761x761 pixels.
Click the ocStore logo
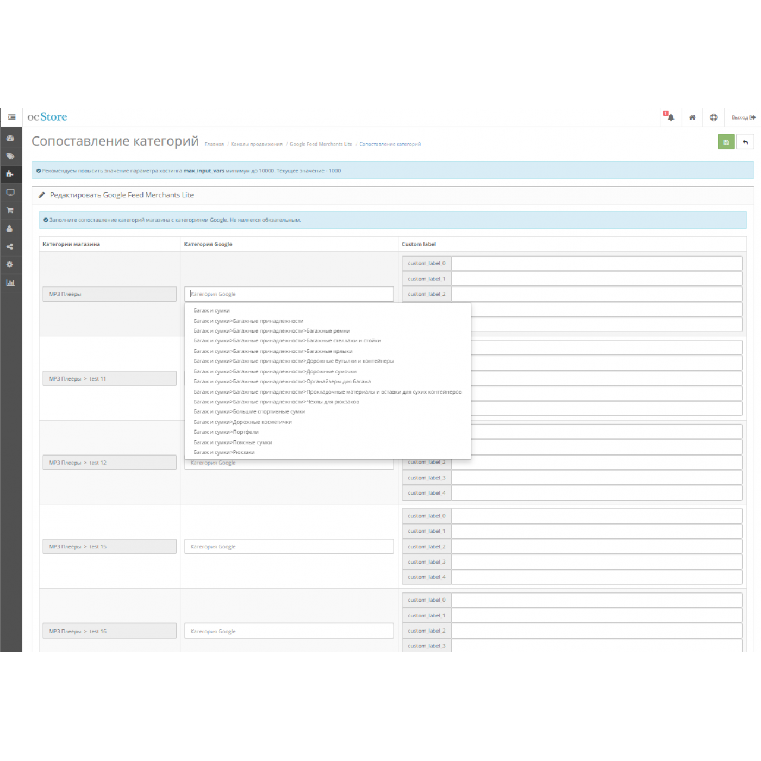coord(47,117)
